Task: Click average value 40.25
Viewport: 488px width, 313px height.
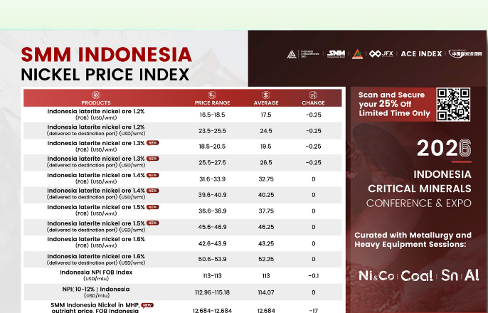Action: [x=266, y=195]
